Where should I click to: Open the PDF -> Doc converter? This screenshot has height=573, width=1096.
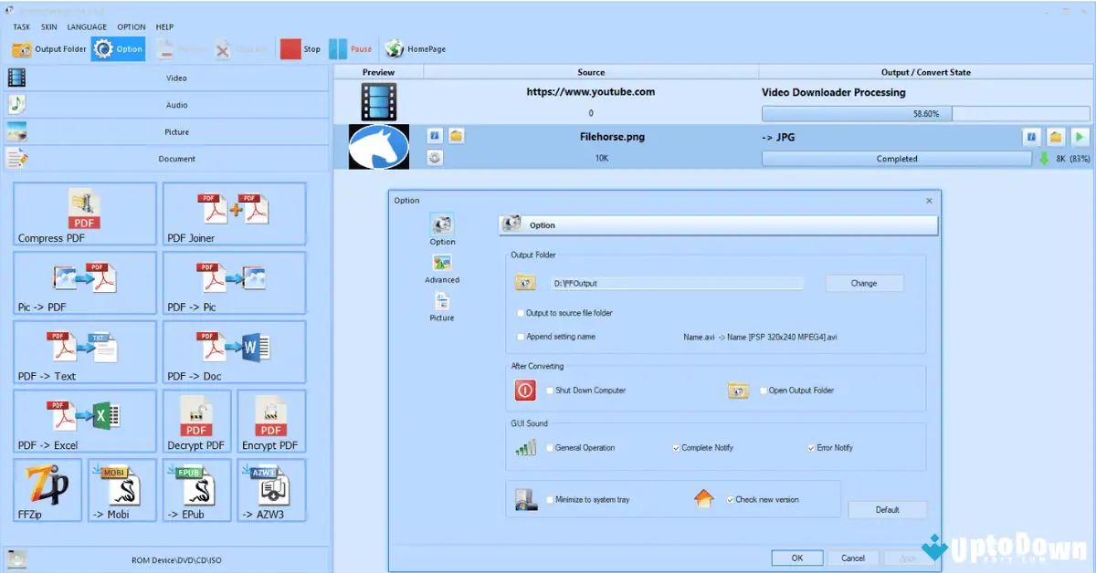pyautogui.click(x=234, y=351)
